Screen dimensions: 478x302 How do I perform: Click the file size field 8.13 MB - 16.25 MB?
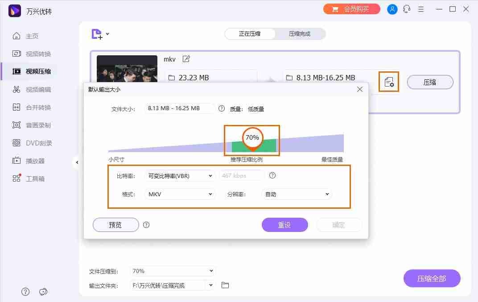[180, 108]
